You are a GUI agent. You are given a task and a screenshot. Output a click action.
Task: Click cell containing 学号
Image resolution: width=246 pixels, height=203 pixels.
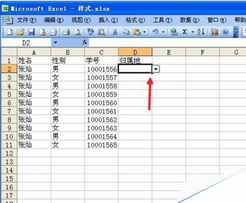click(x=101, y=60)
